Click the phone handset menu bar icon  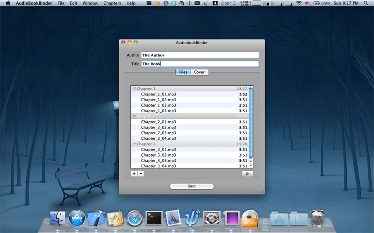click(x=206, y=3)
